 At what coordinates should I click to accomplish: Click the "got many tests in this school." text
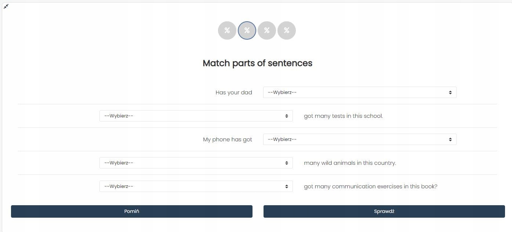tap(343, 116)
